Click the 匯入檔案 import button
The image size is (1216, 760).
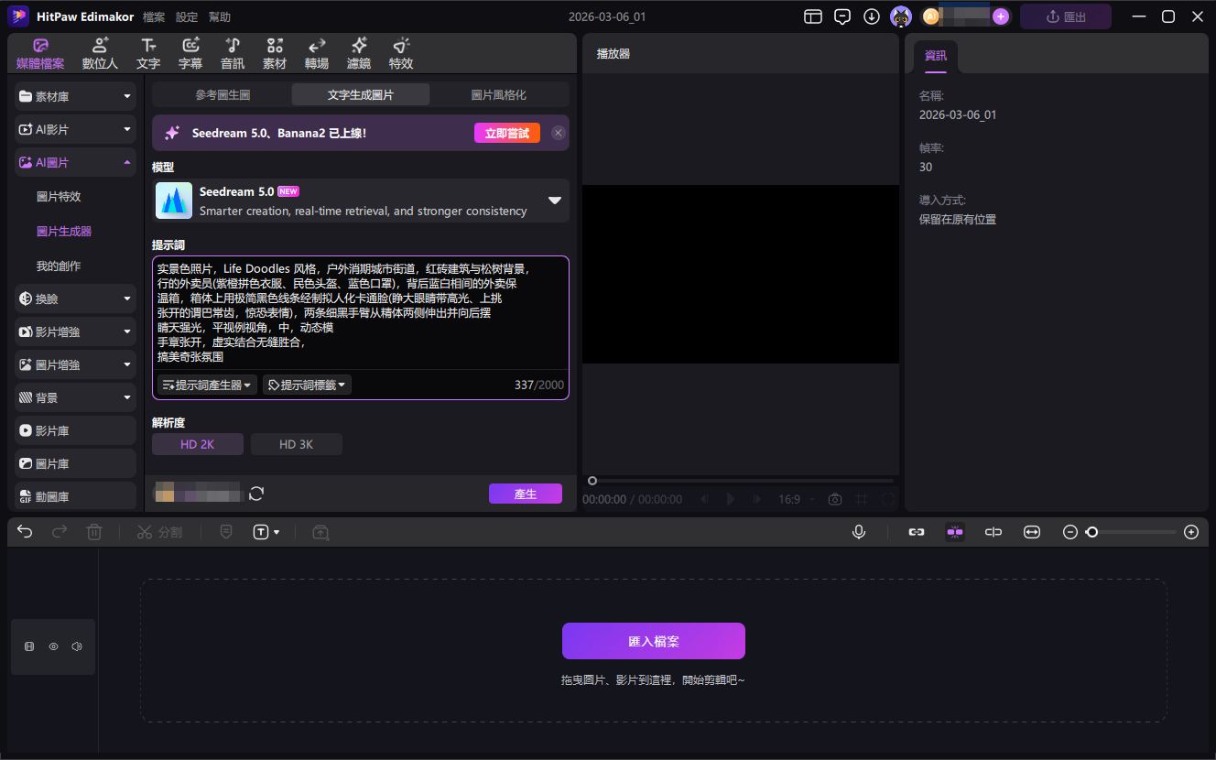653,641
